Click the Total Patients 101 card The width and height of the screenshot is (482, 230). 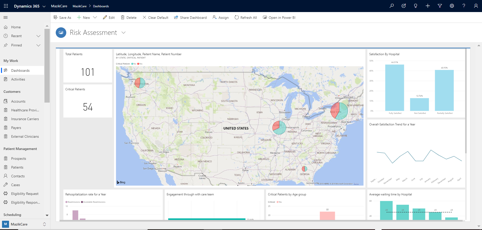88,66
